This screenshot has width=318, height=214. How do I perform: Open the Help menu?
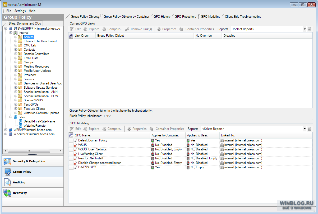(x=32, y=11)
